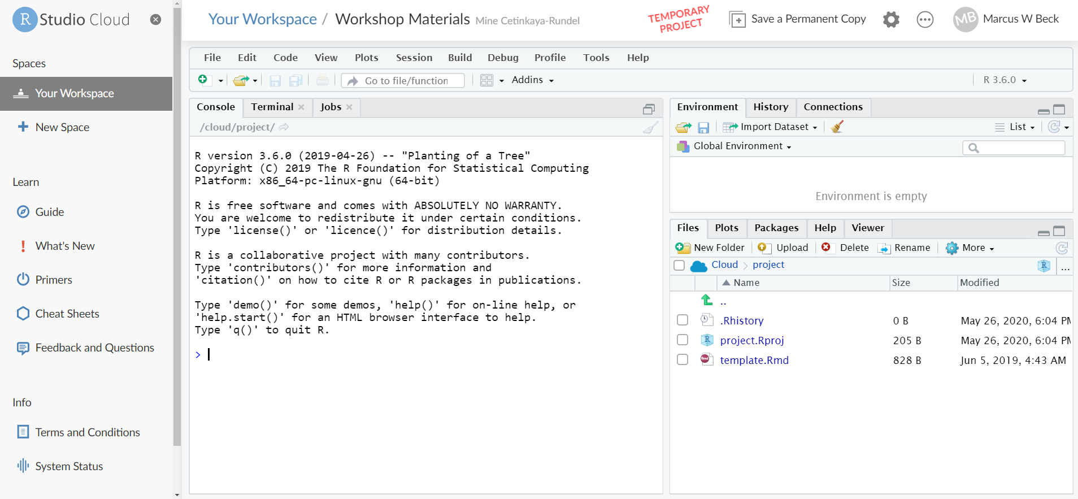Load workspace icon in Environment pane

pos(683,128)
